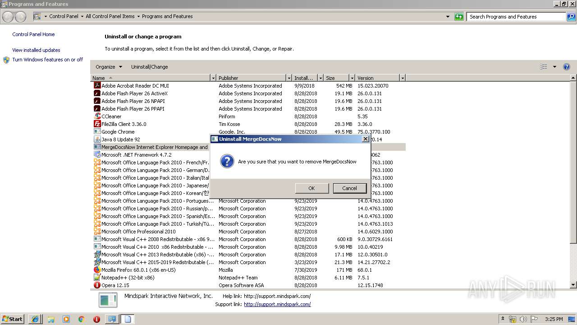Click the taskbar clock showing 3:25 PM
The image size is (577, 325).
click(x=554, y=319)
